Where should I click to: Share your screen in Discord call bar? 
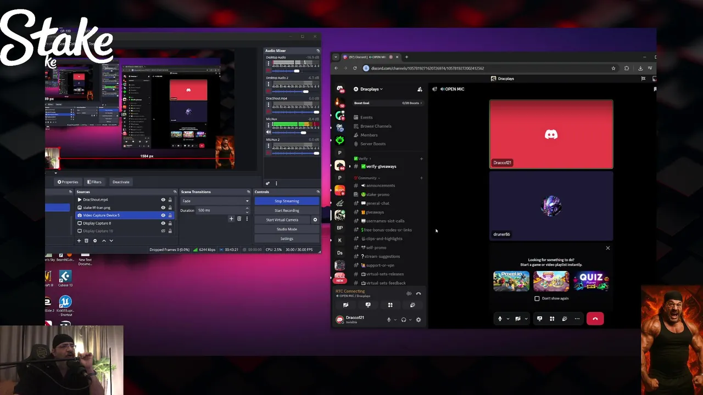point(539,319)
